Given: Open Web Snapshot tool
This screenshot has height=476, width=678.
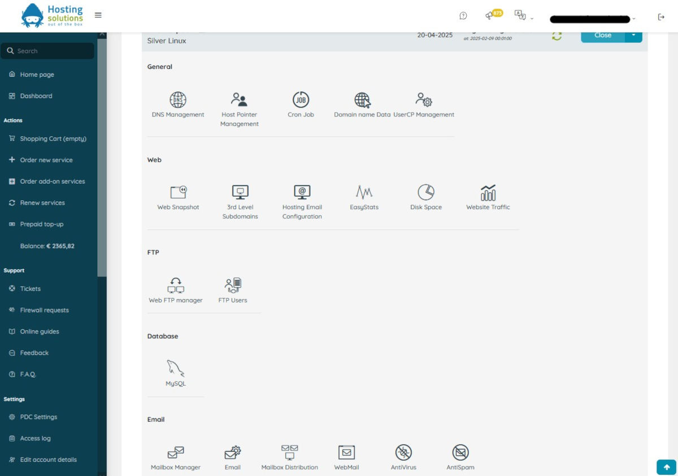Looking at the screenshot, I should (x=178, y=193).
